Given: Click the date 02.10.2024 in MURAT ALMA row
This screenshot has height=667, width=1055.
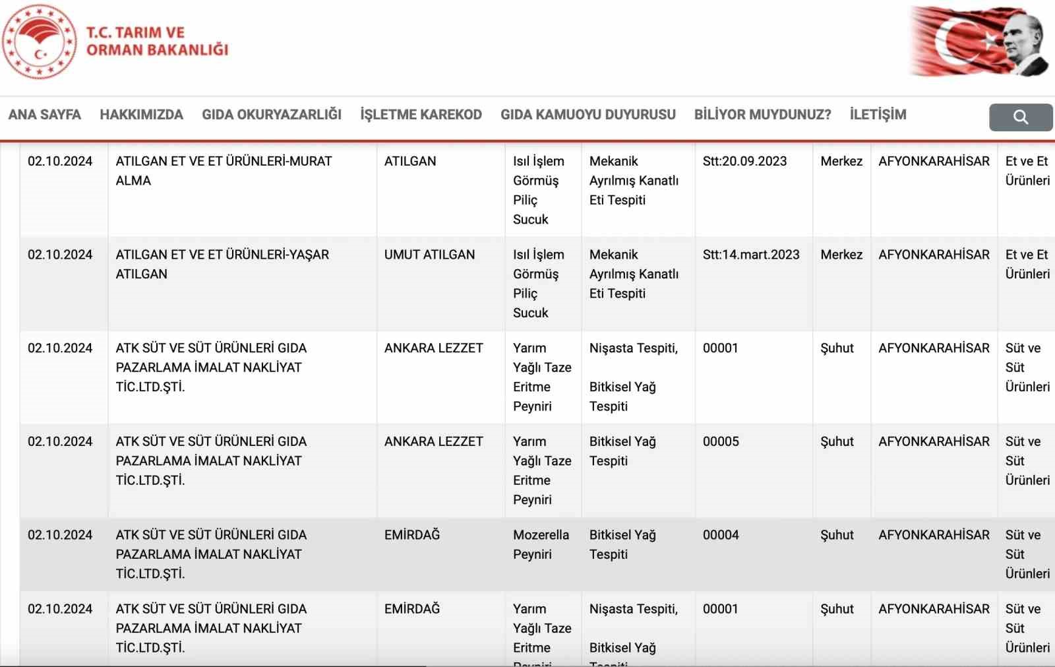Looking at the screenshot, I should coord(60,161).
